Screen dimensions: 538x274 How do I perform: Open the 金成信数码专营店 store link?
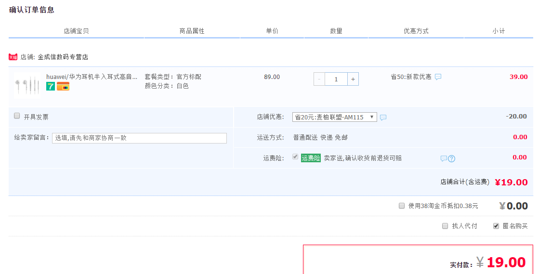tap(63, 57)
